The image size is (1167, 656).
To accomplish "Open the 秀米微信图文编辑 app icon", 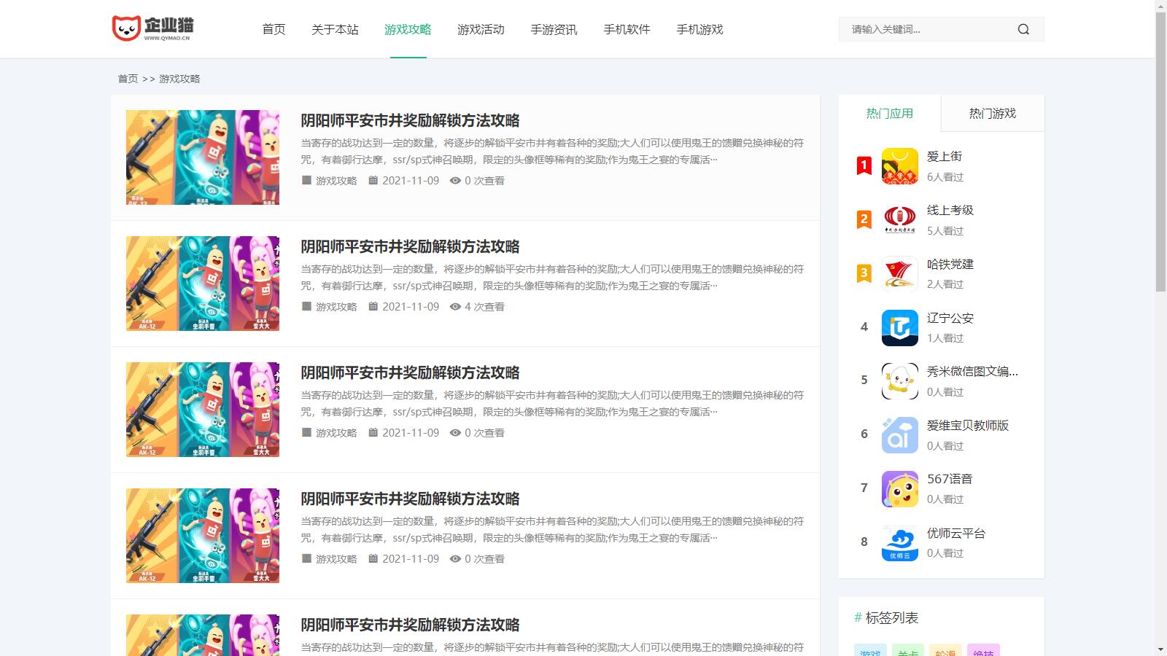I will pyautogui.click(x=899, y=380).
